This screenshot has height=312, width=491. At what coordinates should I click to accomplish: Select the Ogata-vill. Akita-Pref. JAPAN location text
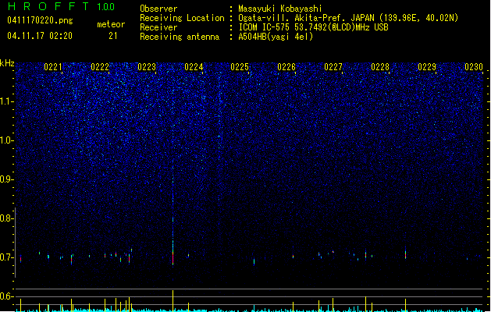pyautogui.click(x=348, y=18)
